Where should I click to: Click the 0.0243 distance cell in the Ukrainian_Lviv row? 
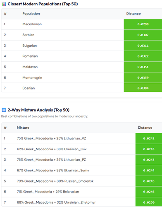pos(149,149)
